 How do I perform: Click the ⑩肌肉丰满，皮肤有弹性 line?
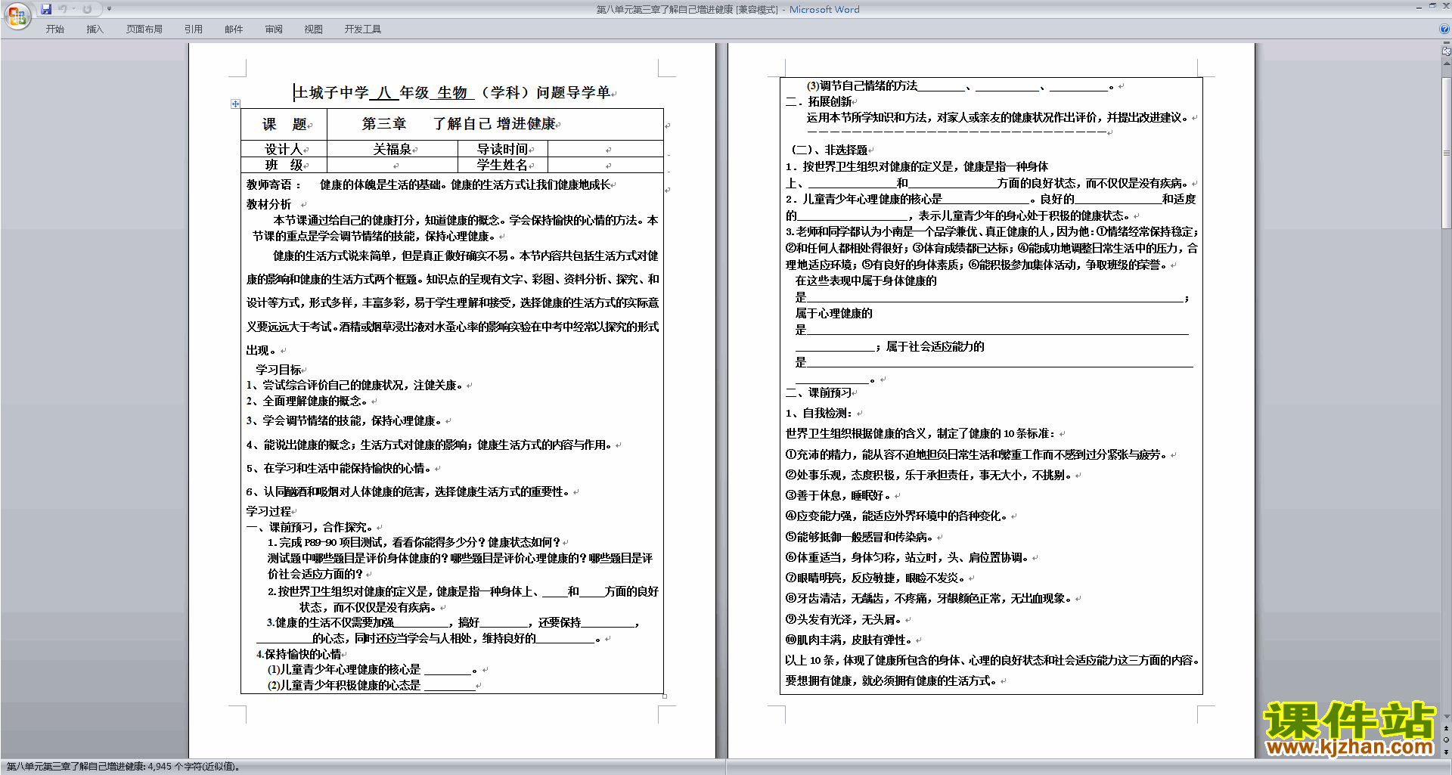[849, 640]
